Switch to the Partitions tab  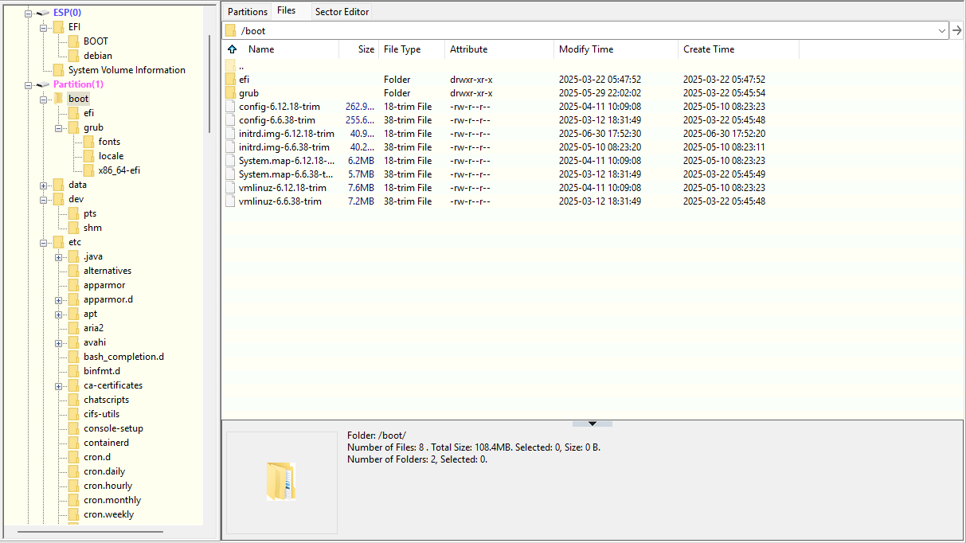(248, 11)
